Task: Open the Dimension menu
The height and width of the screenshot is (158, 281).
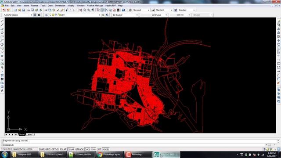Action: (x=60, y=6)
